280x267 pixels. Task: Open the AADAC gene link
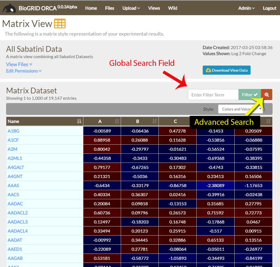coord(15,204)
